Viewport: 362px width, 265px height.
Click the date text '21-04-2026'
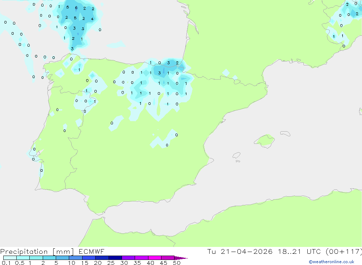click(x=247, y=251)
